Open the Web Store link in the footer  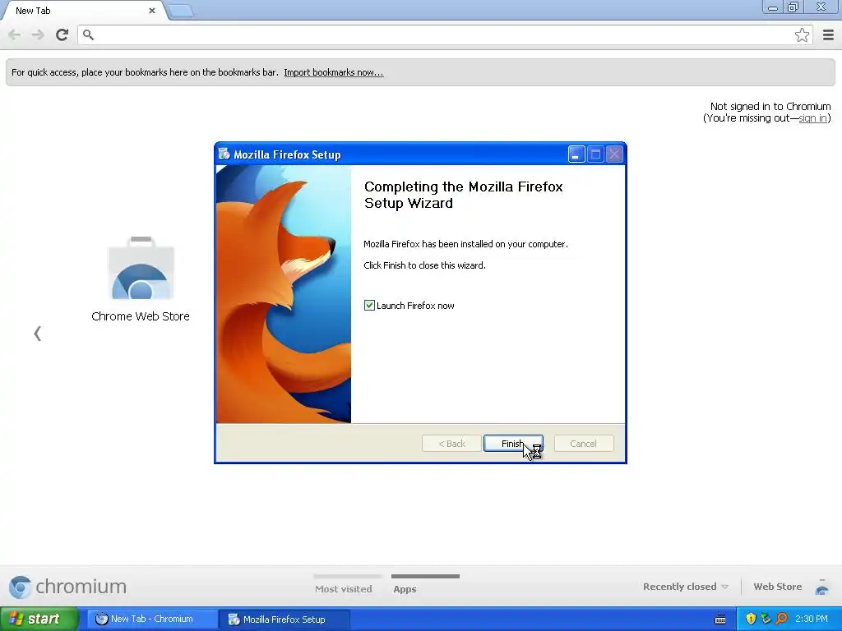(778, 587)
